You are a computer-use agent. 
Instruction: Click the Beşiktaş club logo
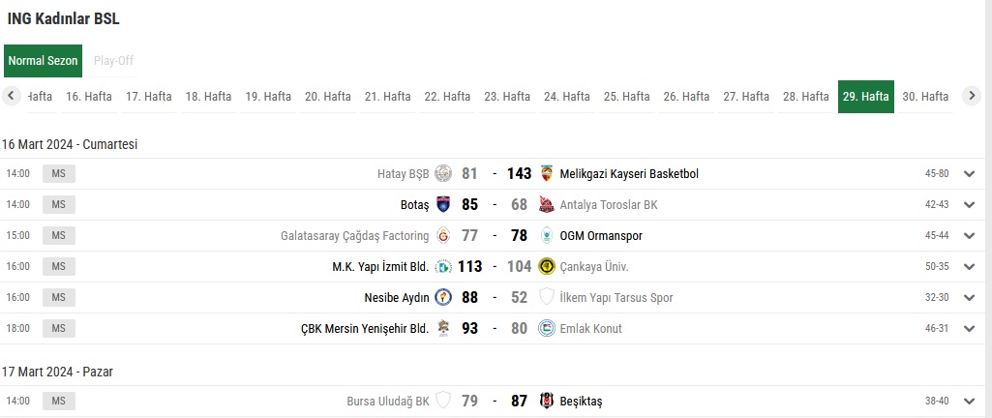[546, 401]
